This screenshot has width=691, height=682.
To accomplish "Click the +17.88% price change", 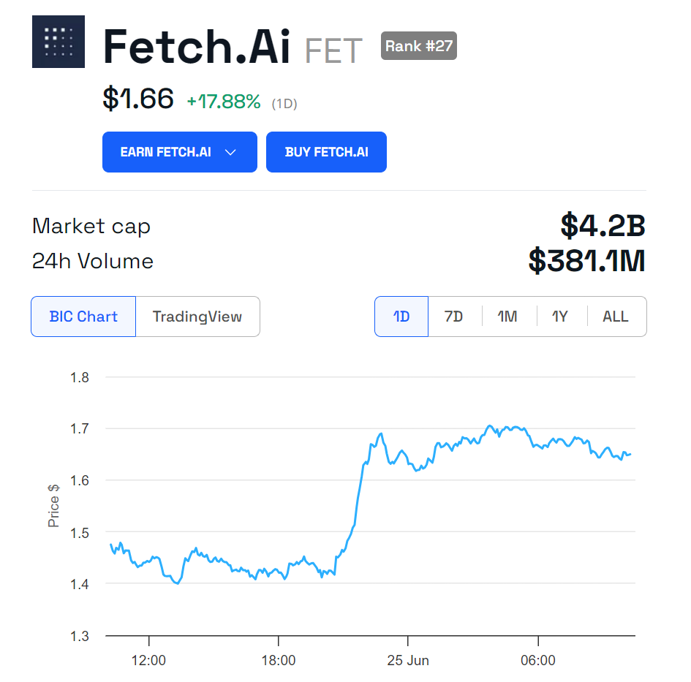I will click(224, 102).
